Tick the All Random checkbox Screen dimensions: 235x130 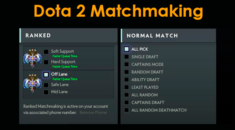[x=127, y=95]
